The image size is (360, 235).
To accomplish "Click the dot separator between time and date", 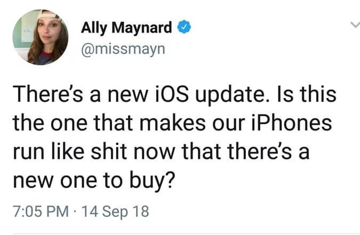I will 75,212.
